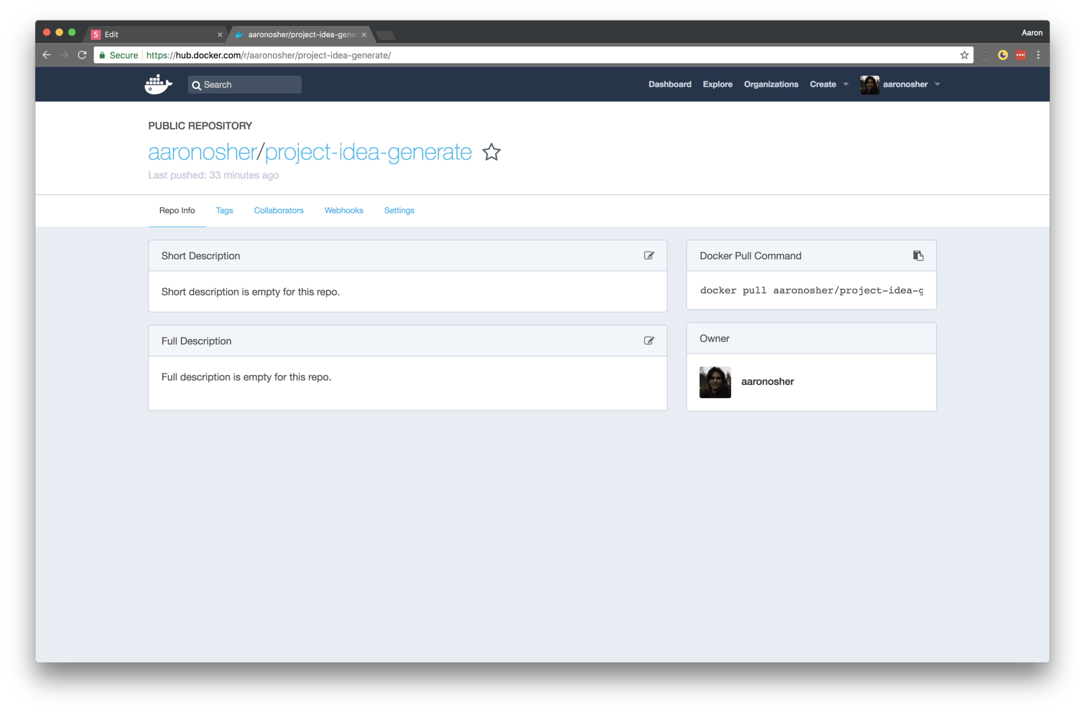Copy the Docker pull command
This screenshot has height=713, width=1085.
918,256
